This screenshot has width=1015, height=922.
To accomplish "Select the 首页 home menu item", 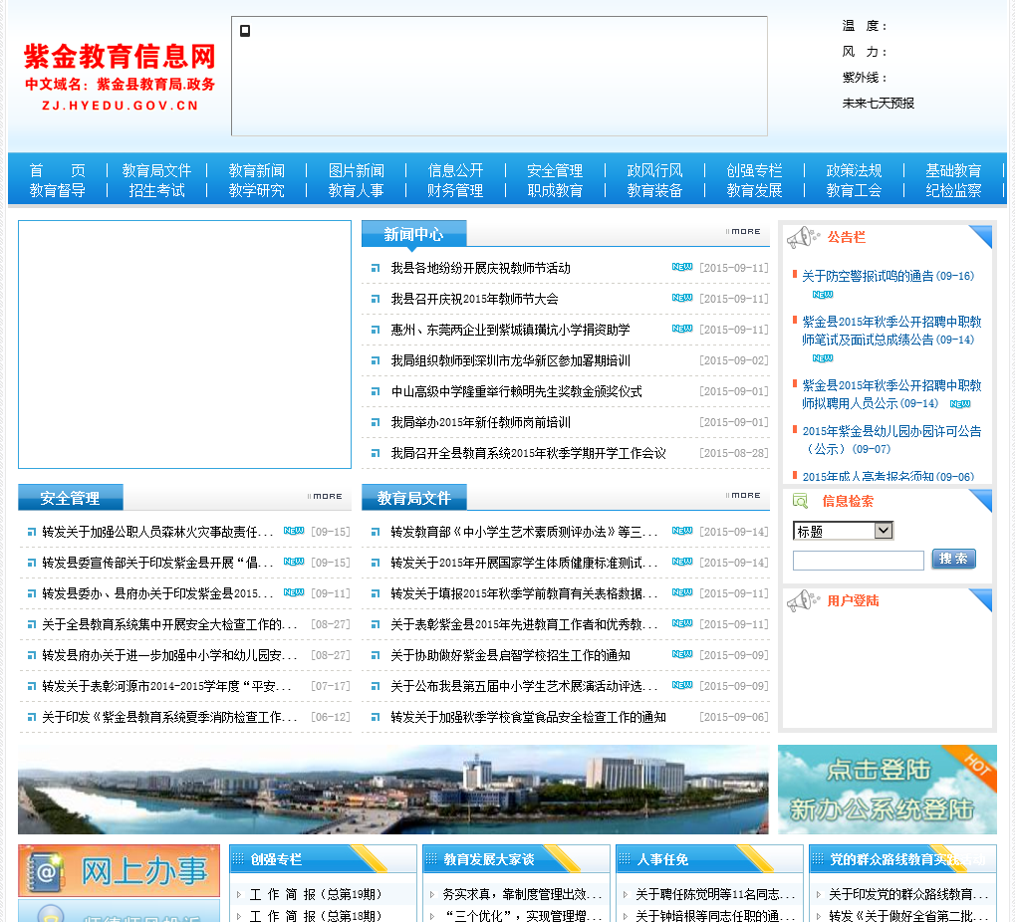I will pyautogui.click(x=57, y=170).
